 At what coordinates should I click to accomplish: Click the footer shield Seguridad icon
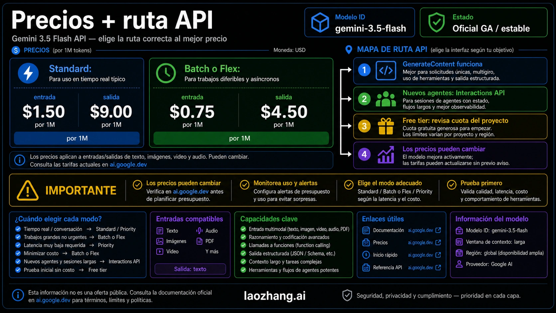347,295
